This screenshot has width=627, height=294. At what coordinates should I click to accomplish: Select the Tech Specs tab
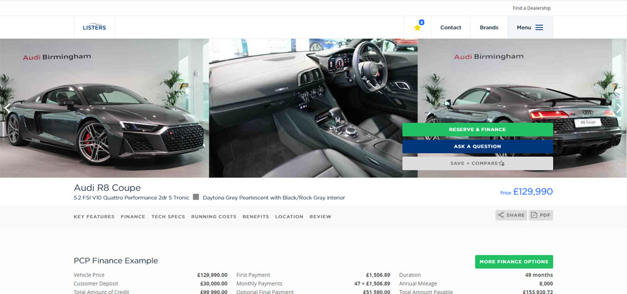tap(168, 217)
